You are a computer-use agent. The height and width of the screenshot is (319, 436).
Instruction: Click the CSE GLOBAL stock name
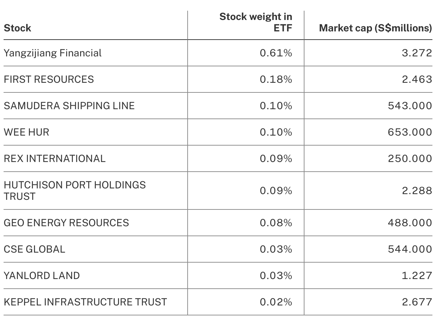click(34, 249)
